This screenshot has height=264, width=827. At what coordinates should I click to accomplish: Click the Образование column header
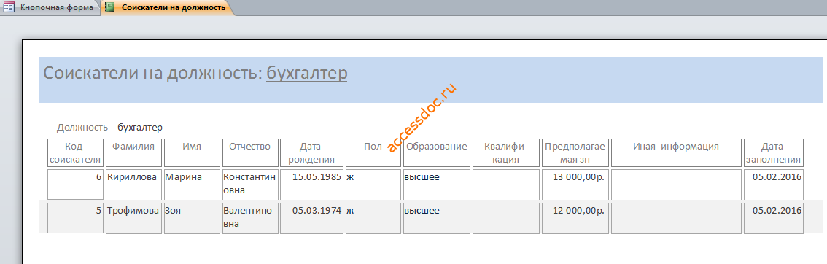(436, 153)
